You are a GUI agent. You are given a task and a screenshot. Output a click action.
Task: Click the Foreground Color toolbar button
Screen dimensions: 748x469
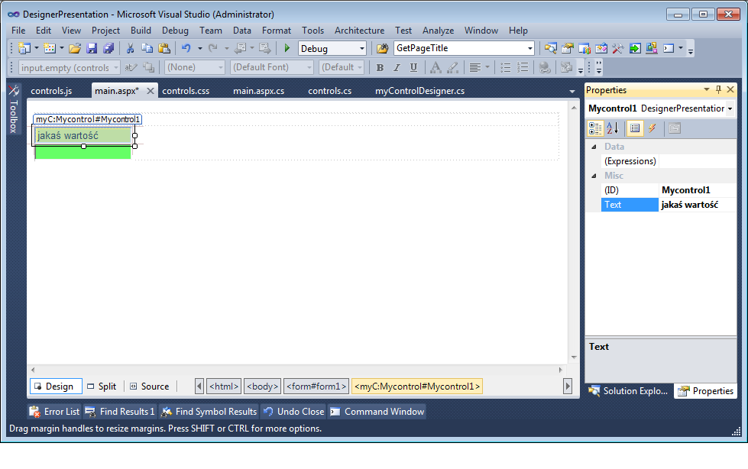(435, 67)
